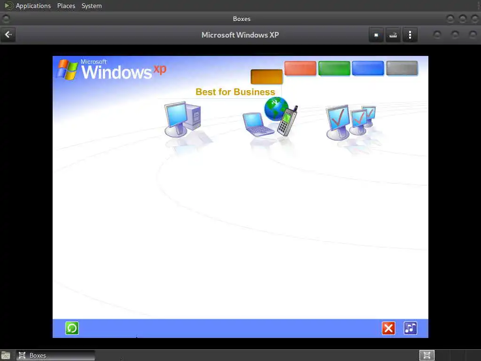Click the Windows XP logo
Screen dimensions: 481x361
(x=111, y=70)
